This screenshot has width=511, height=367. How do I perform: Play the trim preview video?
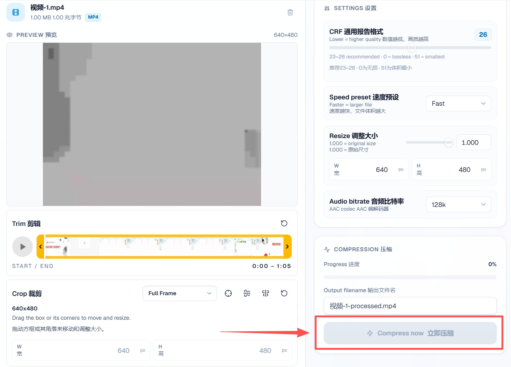pos(23,246)
